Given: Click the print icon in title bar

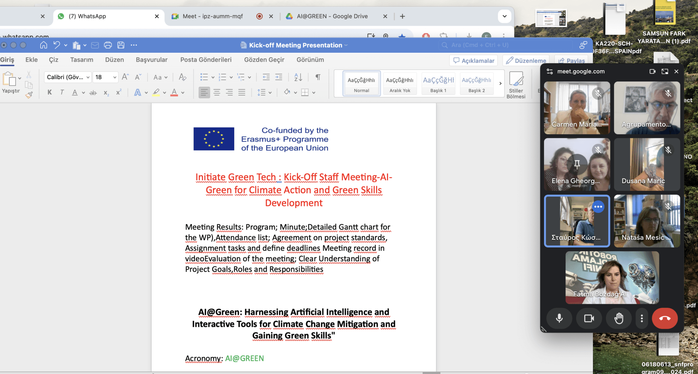Looking at the screenshot, I should click(108, 45).
